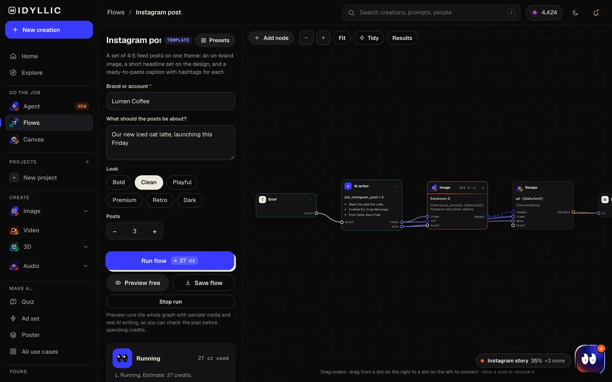Image resolution: width=612 pixels, height=382 pixels.
Task: Click the credits balance 4,424
Action: (544, 13)
